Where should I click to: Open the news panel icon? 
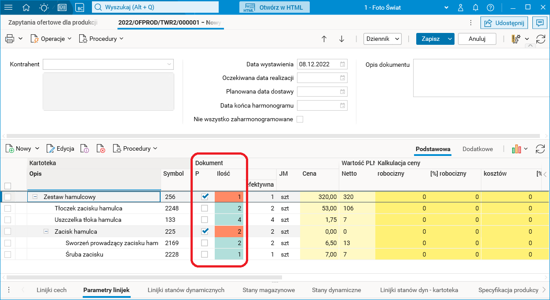click(x=62, y=7)
